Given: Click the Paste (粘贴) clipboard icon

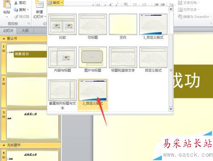Looking at the screenshot, I should coord(7,4).
